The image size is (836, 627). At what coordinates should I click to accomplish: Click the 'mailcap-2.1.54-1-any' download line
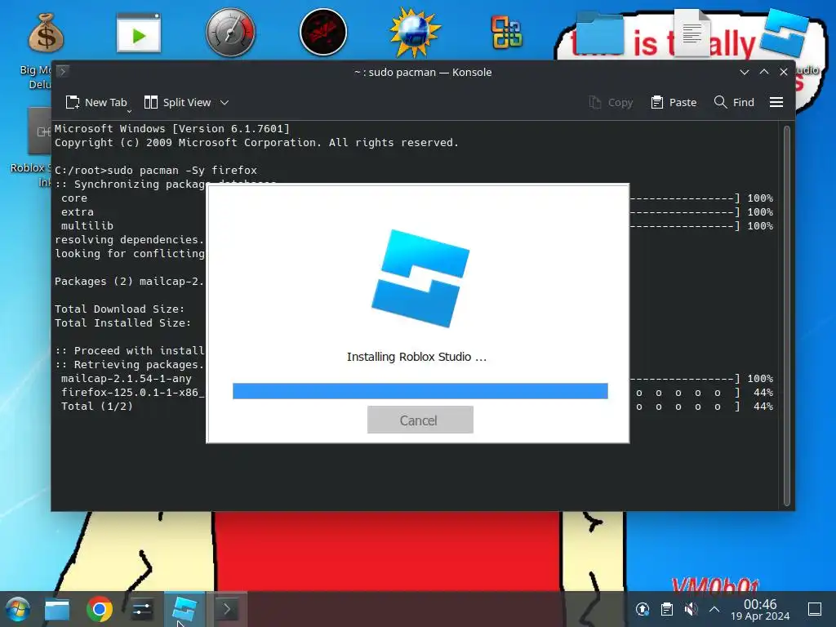tap(127, 378)
